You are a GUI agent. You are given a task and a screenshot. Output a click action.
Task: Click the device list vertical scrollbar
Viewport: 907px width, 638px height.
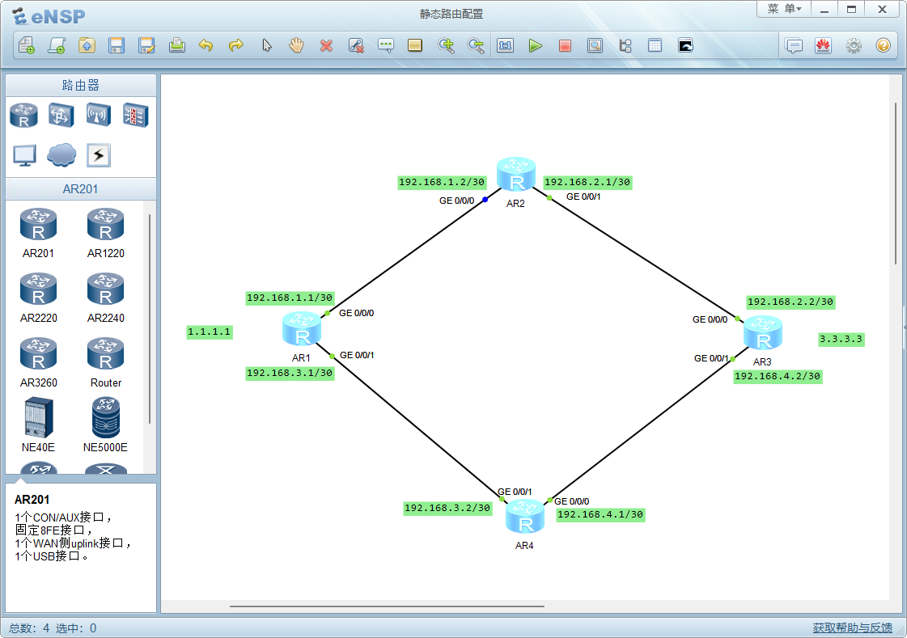pos(150,319)
